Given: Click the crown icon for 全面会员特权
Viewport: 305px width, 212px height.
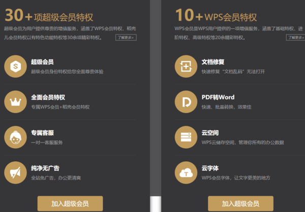Looking at the screenshot, I should click(x=15, y=101).
